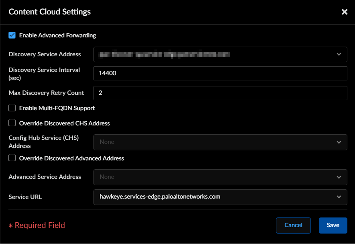Click the Discovery Service Interval field

pyautogui.click(x=220, y=73)
